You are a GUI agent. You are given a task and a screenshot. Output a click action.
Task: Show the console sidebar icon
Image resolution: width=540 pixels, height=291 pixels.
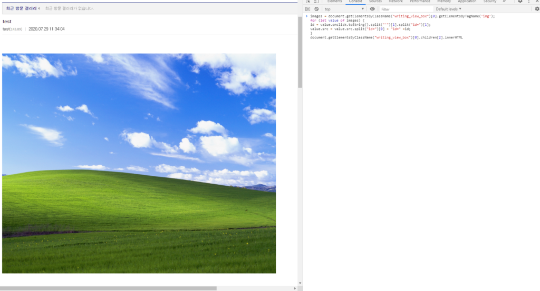click(308, 9)
